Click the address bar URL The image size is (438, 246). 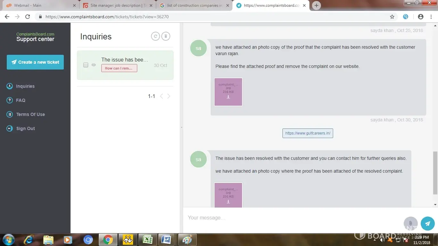tap(107, 17)
